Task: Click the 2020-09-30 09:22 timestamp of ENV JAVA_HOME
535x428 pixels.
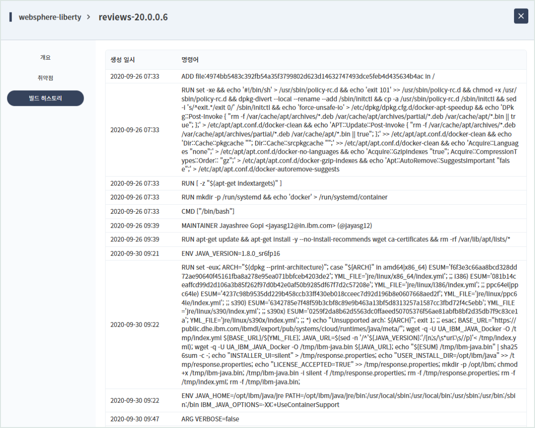Action: tap(135, 400)
